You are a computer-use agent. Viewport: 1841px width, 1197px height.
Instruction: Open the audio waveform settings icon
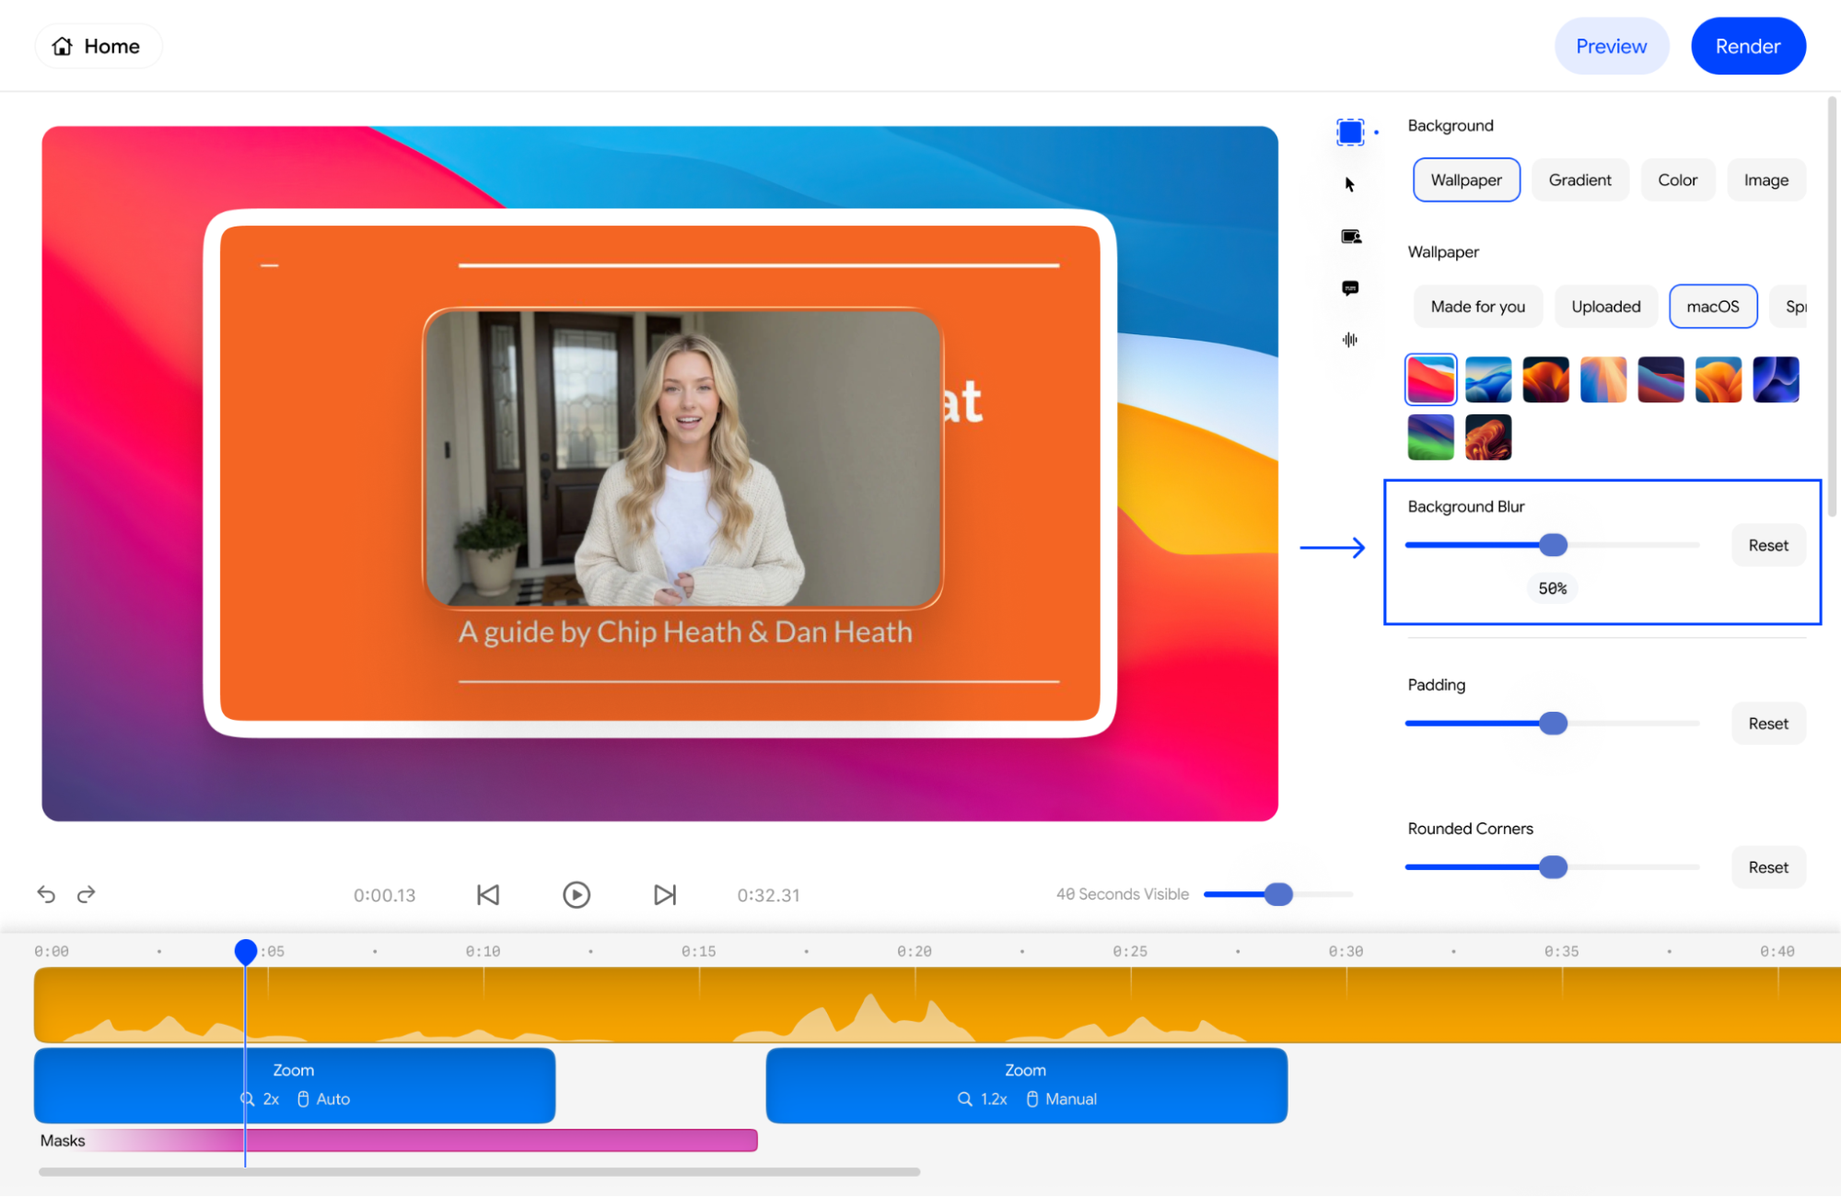1350,340
